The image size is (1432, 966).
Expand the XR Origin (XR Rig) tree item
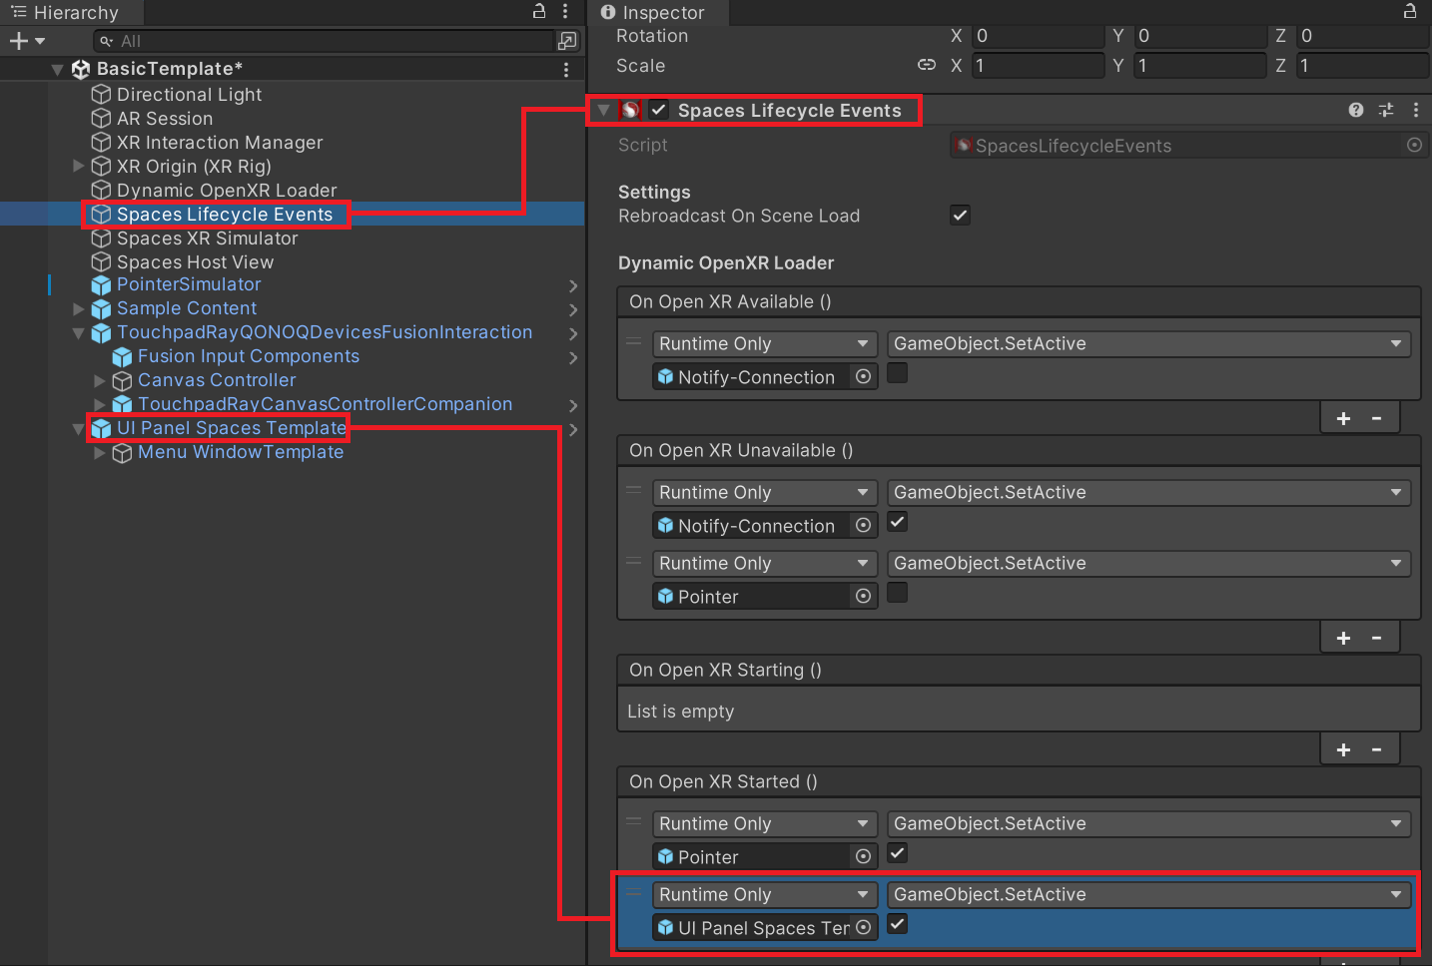79,166
